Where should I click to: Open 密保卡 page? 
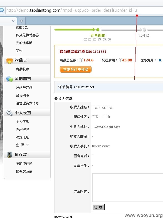(22, 145)
